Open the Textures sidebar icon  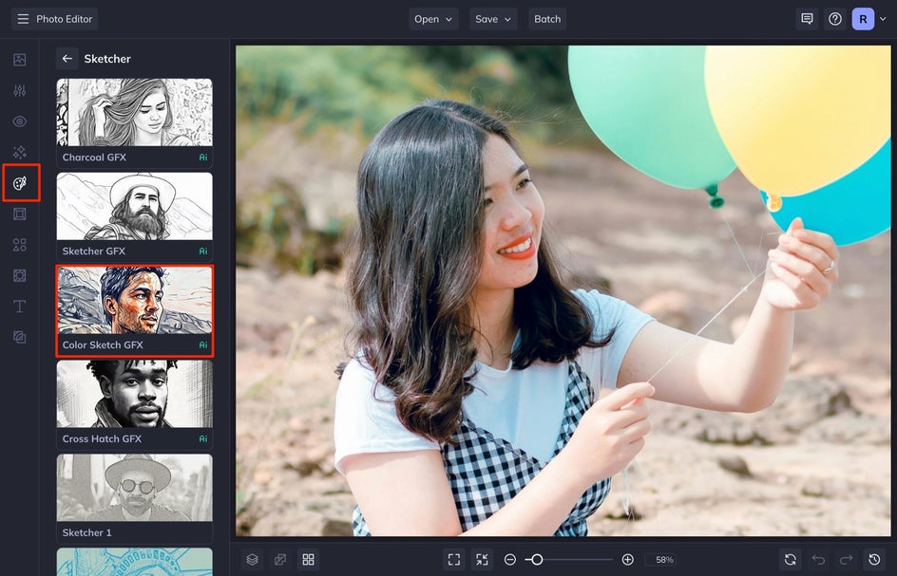(x=19, y=337)
